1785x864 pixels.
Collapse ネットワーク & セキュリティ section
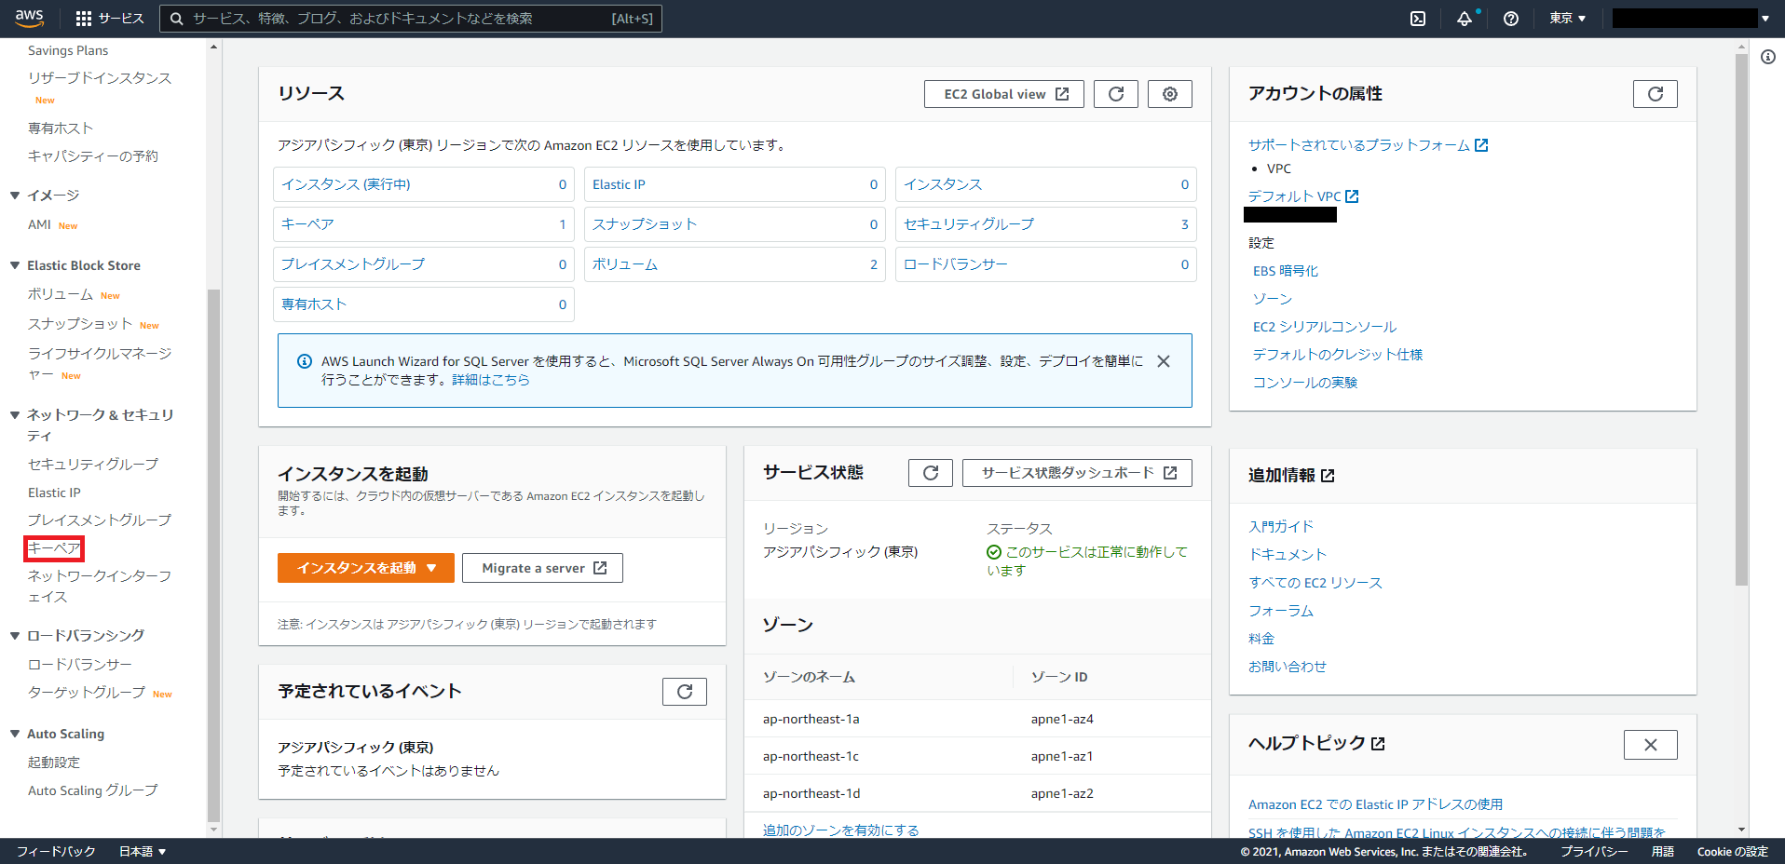pyautogui.click(x=15, y=414)
